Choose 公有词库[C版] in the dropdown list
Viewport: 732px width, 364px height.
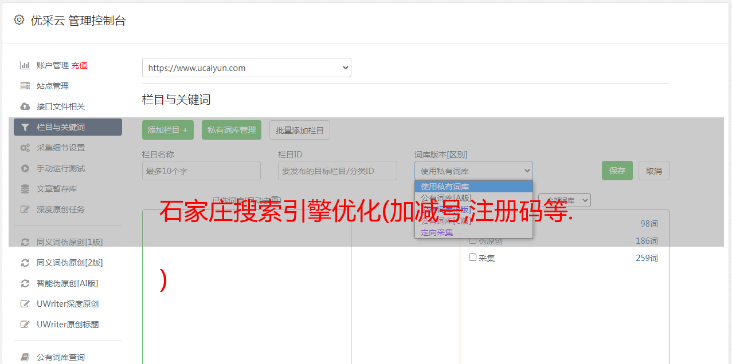click(473, 221)
